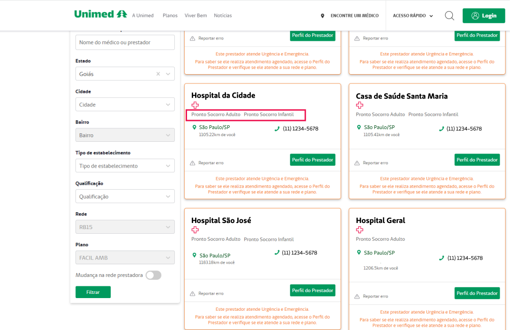This screenshot has width=510, height=330.
Task: Click Reportar erro on Casa de Saúde Santa Maria
Action: 375,163
